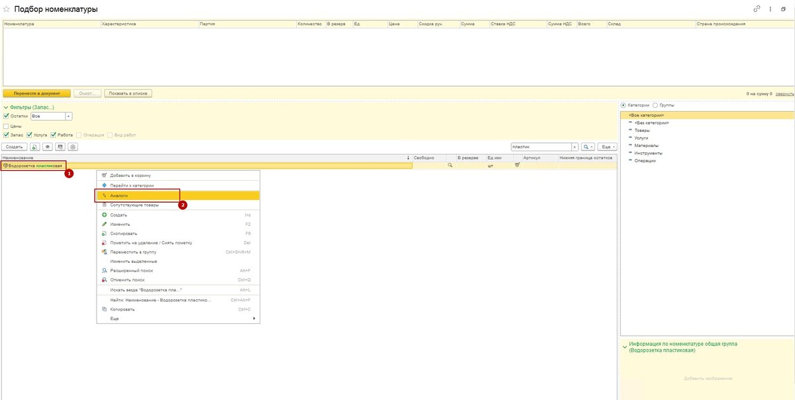
Task: Clear the search field with the x icon
Action: pyautogui.click(x=574, y=146)
